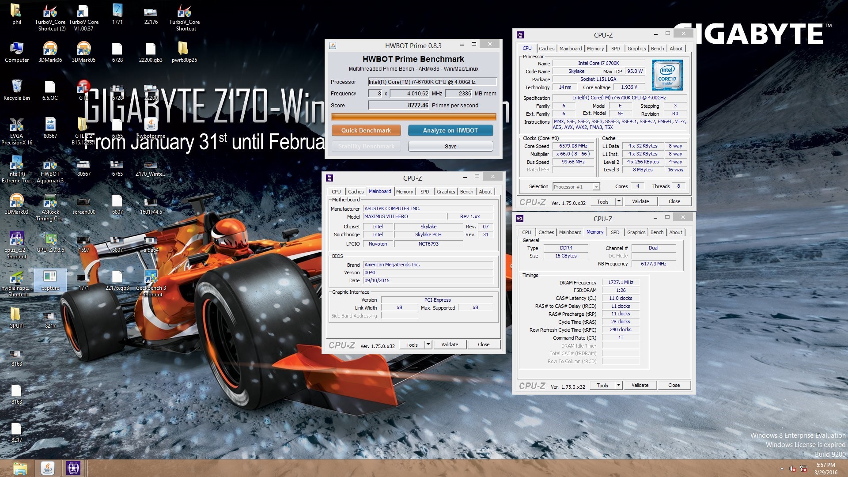
Task: Click CAS# Latency value 11.0 clocks
Action: 621,298
